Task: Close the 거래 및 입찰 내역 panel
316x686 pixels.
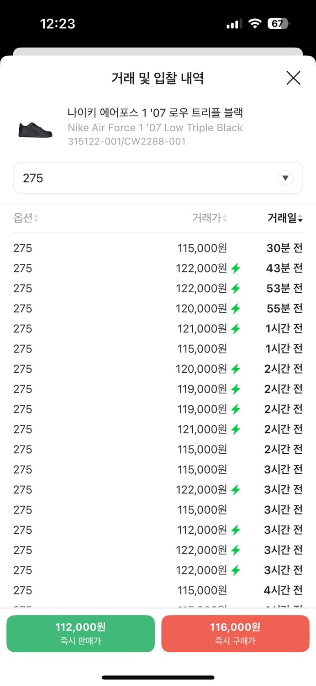Action: [293, 78]
